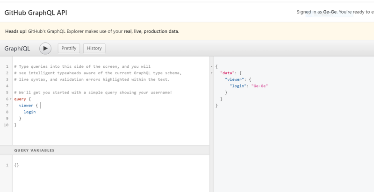Click the comment about intelligent typeaheads on line 2

[x=98, y=73]
